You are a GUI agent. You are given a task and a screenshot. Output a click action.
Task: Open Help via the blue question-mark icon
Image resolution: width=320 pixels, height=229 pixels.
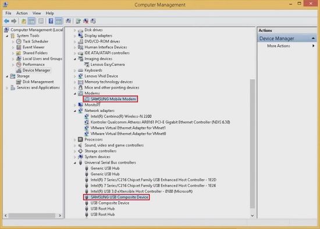[51, 21]
